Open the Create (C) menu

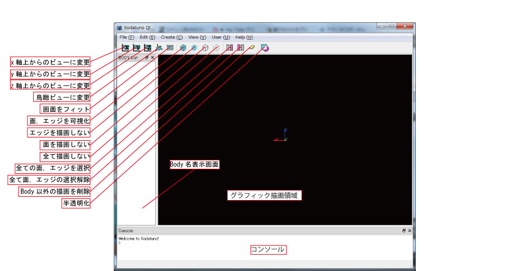tap(172, 37)
